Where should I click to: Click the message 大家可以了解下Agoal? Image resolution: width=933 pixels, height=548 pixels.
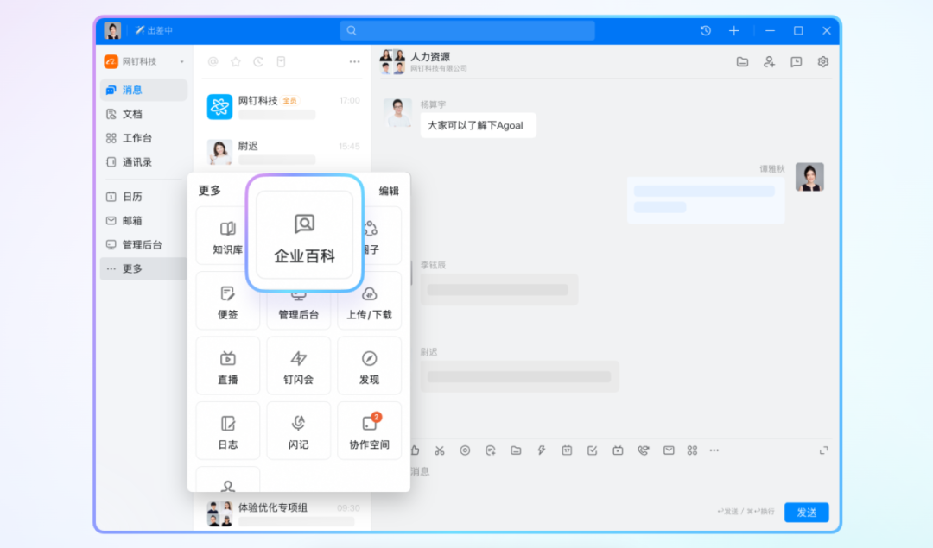[x=478, y=125]
